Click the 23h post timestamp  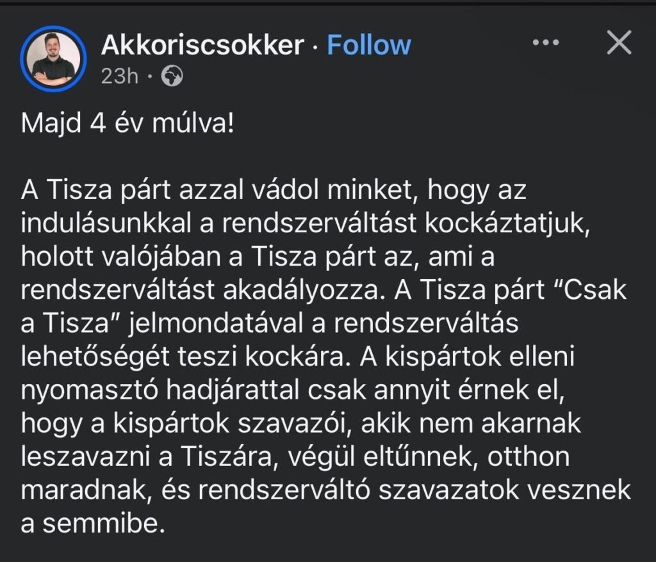(x=120, y=77)
